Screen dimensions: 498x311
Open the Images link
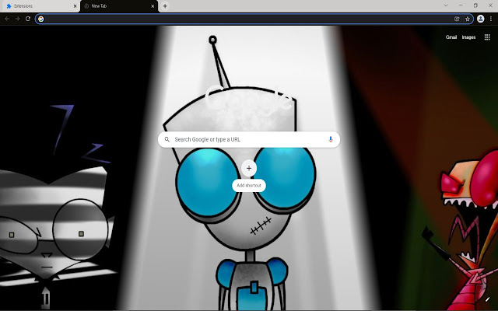(468, 37)
